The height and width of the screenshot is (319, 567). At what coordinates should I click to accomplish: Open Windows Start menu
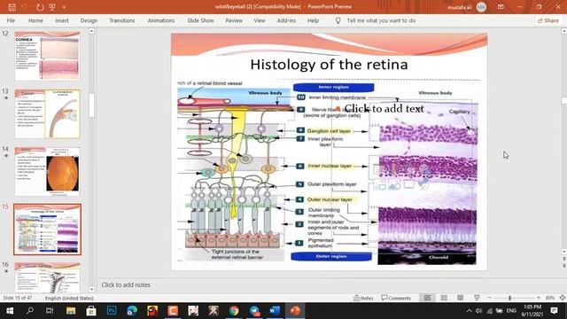tap(10, 311)
